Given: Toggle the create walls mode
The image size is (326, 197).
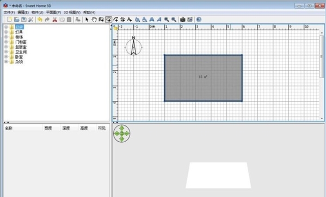Looking at the screenshot, I should 101,20.
